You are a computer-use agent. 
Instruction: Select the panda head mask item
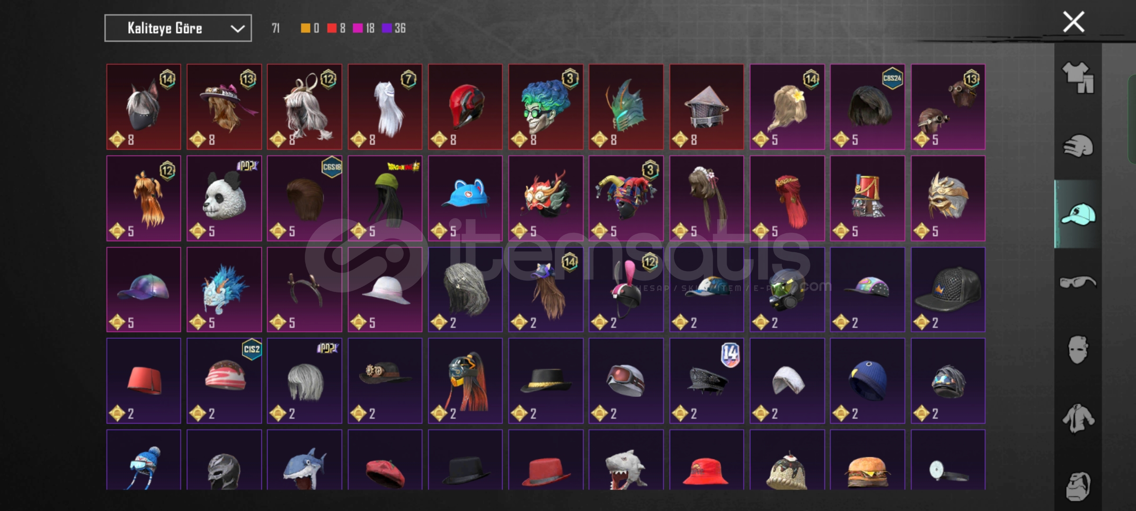224,198
